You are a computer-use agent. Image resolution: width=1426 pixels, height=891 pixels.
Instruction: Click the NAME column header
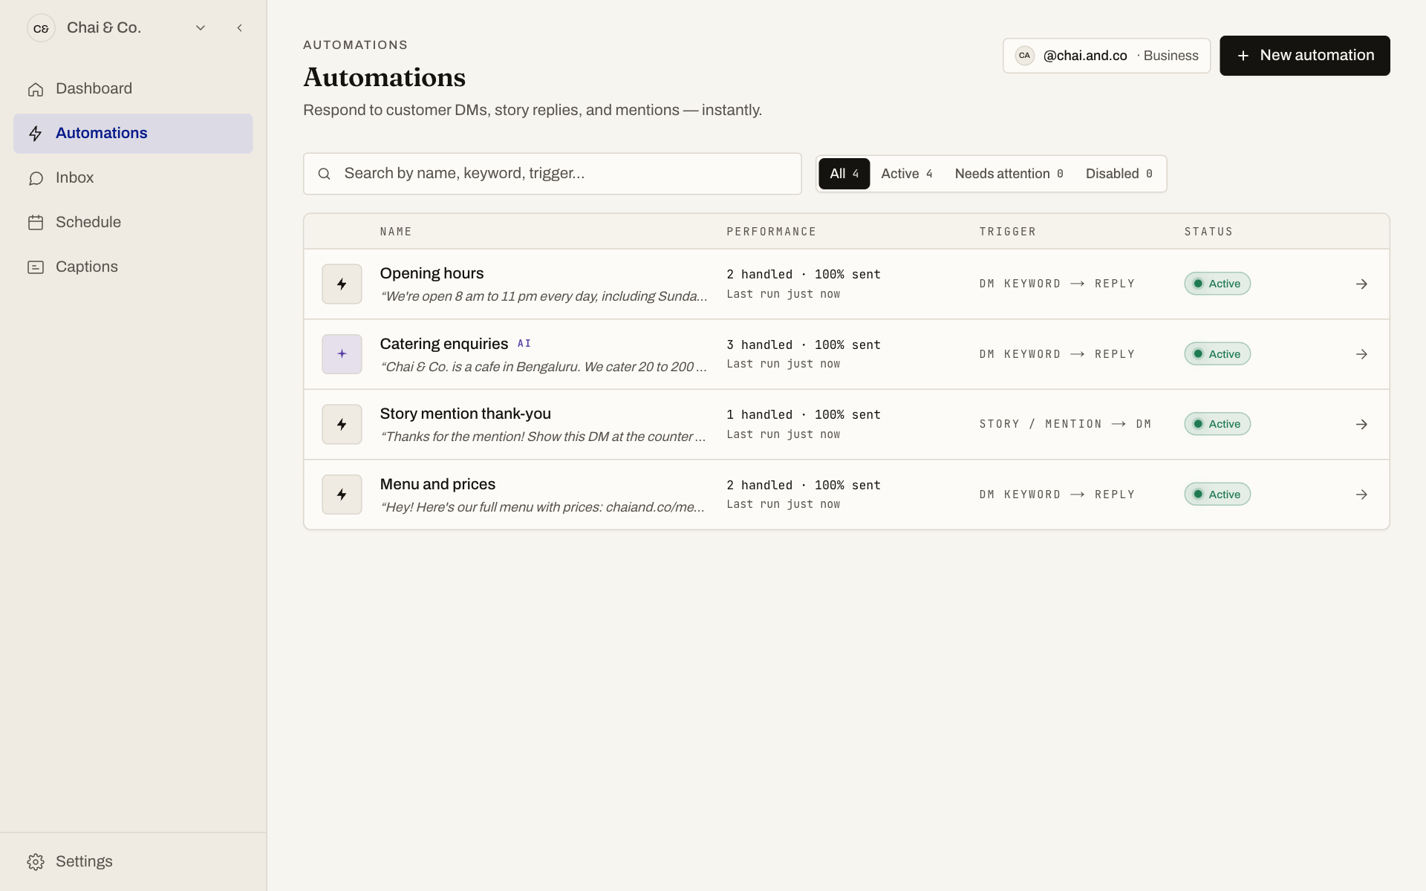coord(396,232)
